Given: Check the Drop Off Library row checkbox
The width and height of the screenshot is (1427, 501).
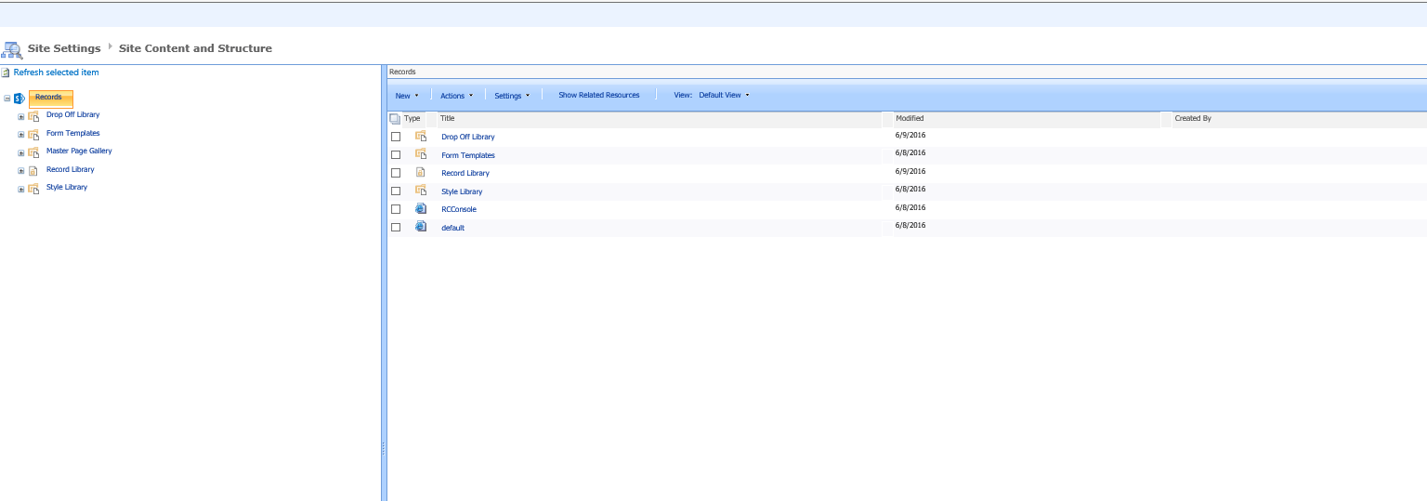Looking at the screenshot, I should click(x=396, y=137).
